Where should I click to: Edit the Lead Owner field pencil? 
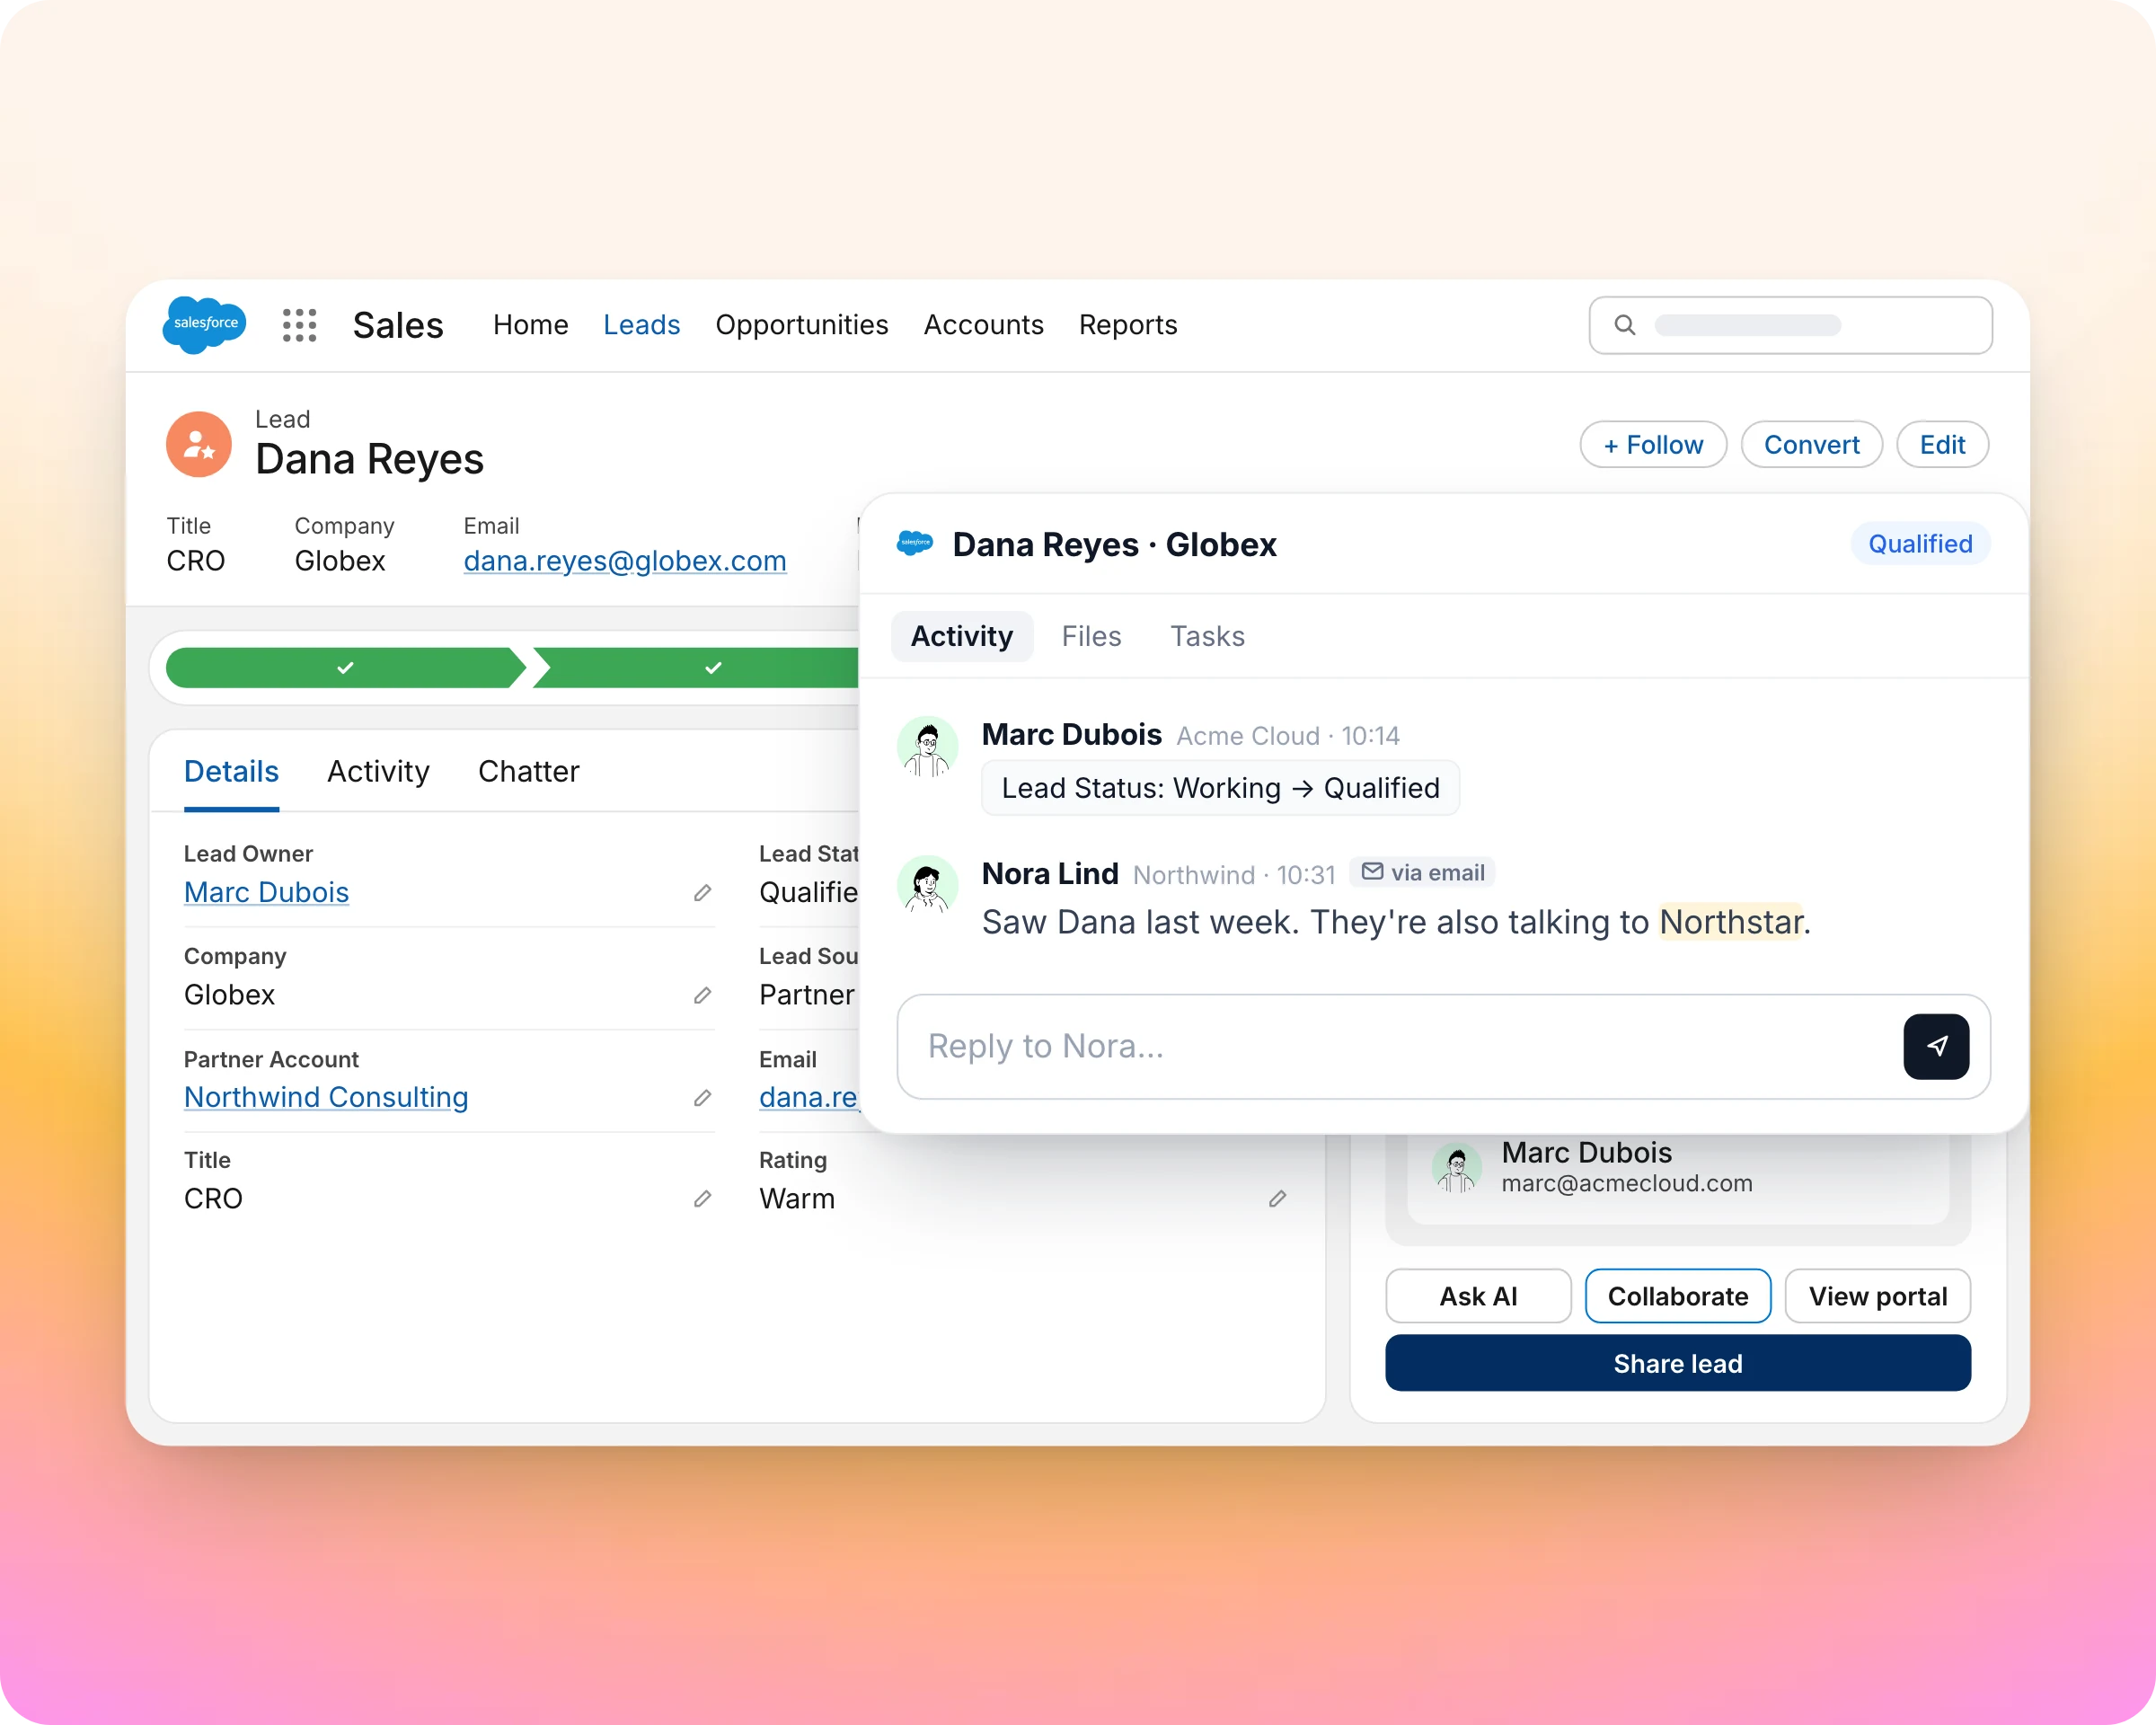(703, 893)
